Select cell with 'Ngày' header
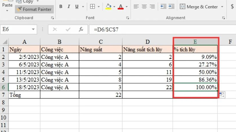 24,49
